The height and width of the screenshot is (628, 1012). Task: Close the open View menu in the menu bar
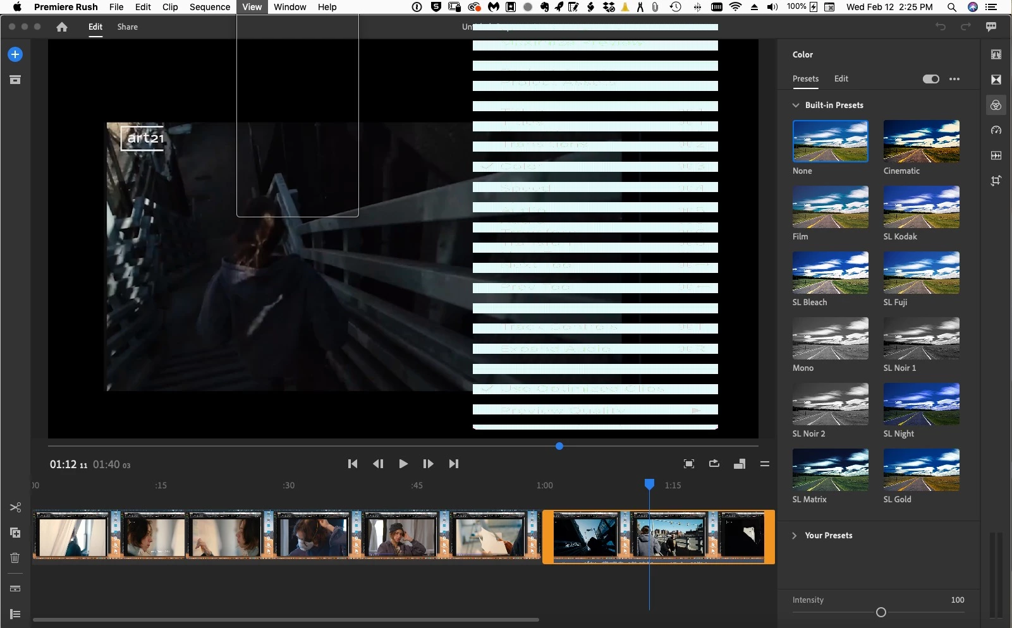[252, 7]
